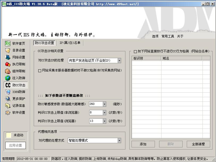Click the 组件限制 sidebar label
This screenshot has width=216, height=162.
(19, 71)
